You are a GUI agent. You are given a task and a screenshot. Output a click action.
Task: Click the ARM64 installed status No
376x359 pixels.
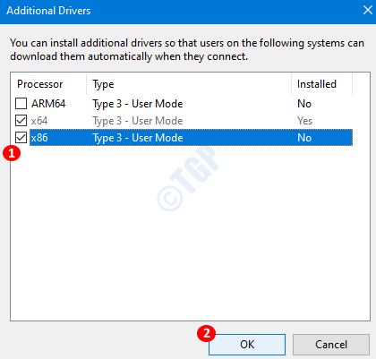[304, 104]
